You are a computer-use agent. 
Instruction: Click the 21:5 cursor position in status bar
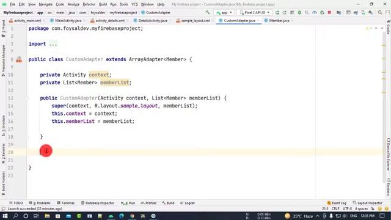(x=325, y=209)
